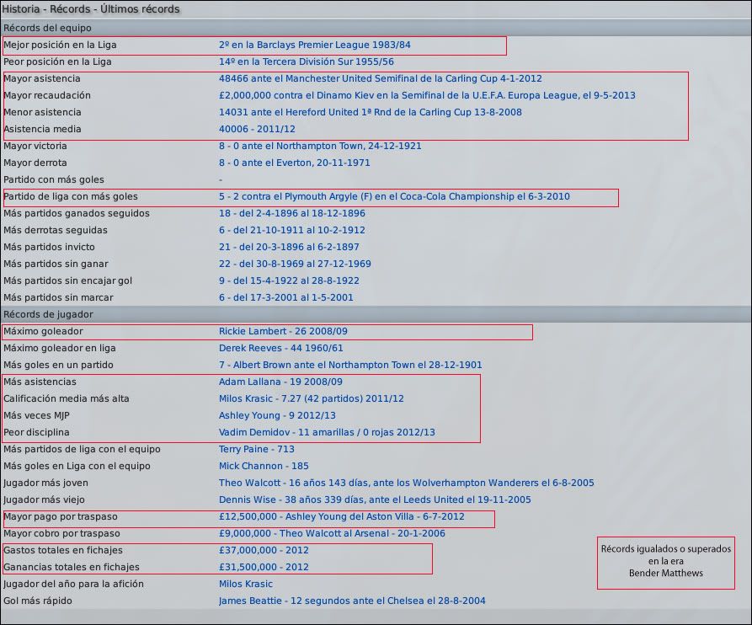
Task: Open the £12,500,000 Ashley Young transfer record
Action: pos(341,516)
